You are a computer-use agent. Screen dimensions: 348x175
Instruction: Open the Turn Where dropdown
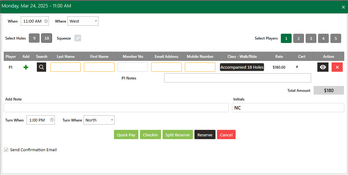click(x=99, y=120)
